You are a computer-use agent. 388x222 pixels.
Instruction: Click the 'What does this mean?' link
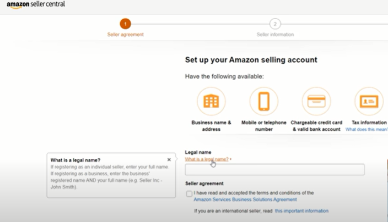click(x=367, y=129)
